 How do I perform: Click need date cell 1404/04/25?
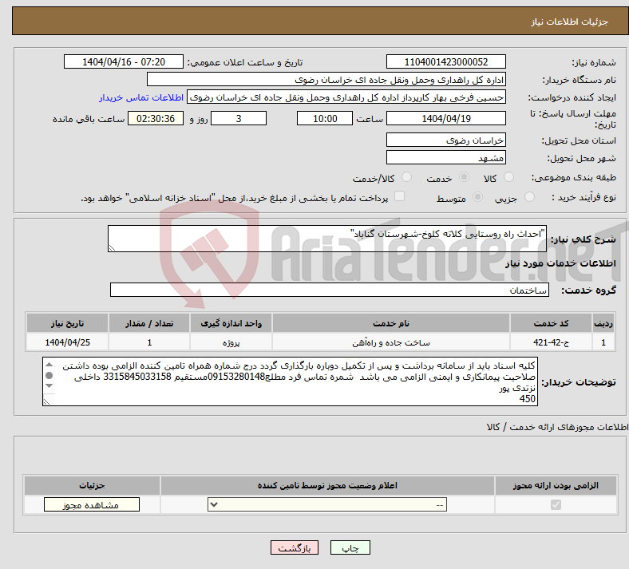(x=67, y=342)
